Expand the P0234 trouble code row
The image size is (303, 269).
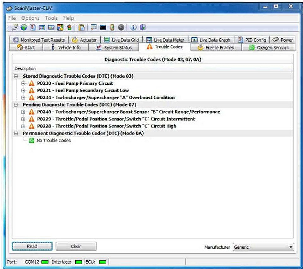point(23,98)
